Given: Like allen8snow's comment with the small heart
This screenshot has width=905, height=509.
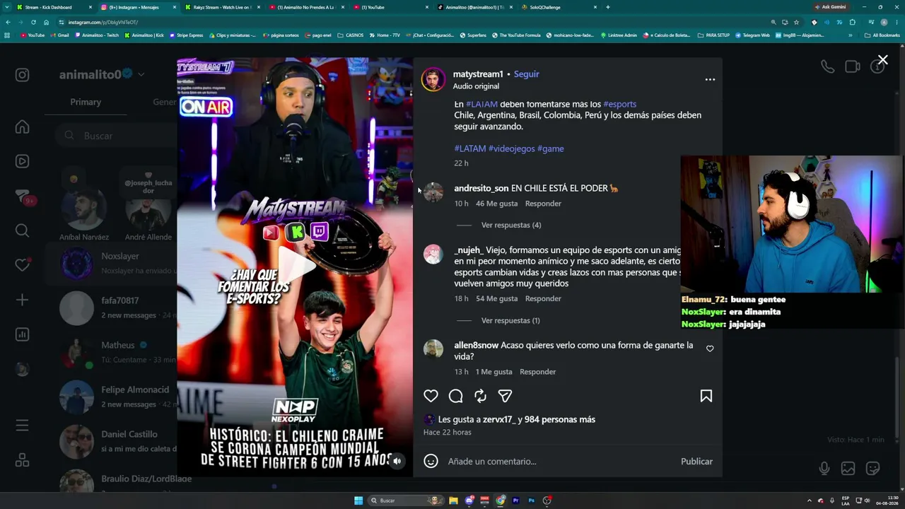Looking at the screenshot, I should (x=710, y=349).
